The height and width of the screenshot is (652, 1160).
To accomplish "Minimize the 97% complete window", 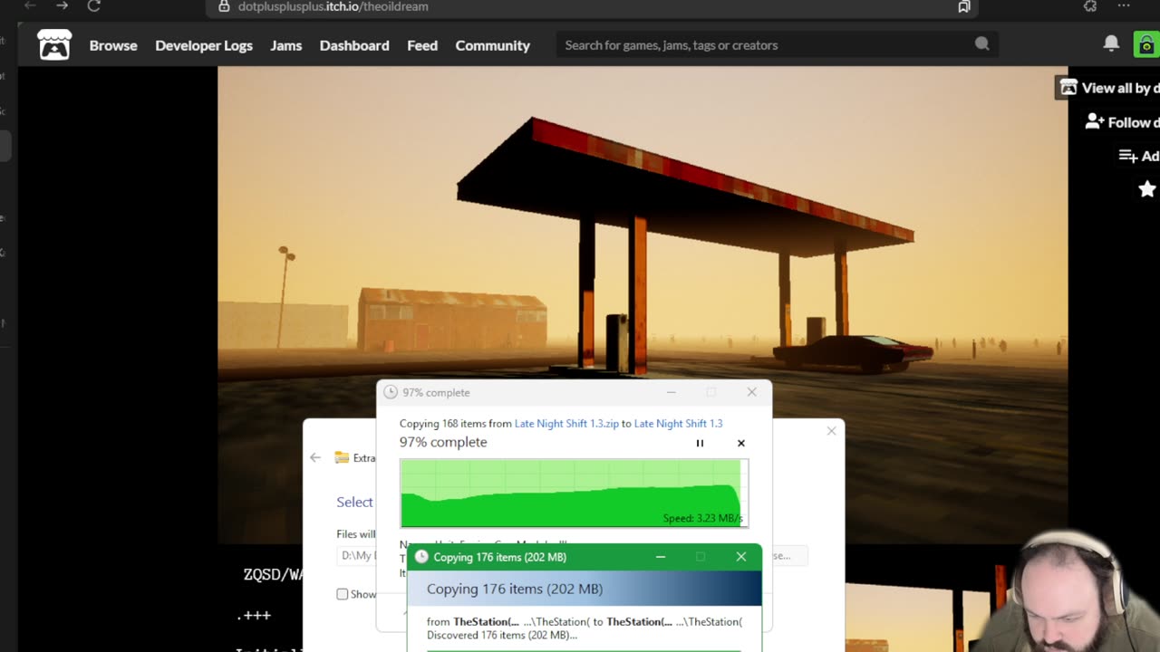I will point(672,392).
